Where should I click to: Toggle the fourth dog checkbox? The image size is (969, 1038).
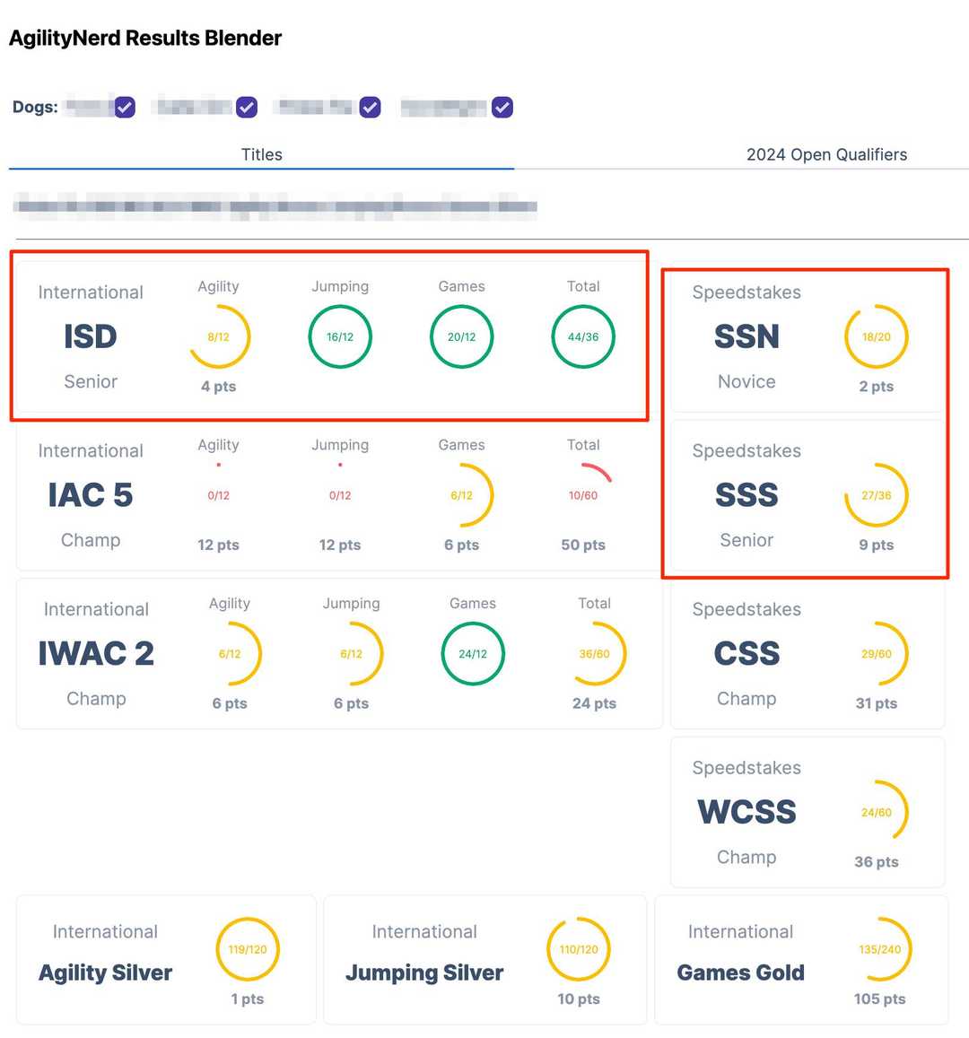[x=502, y=108]
